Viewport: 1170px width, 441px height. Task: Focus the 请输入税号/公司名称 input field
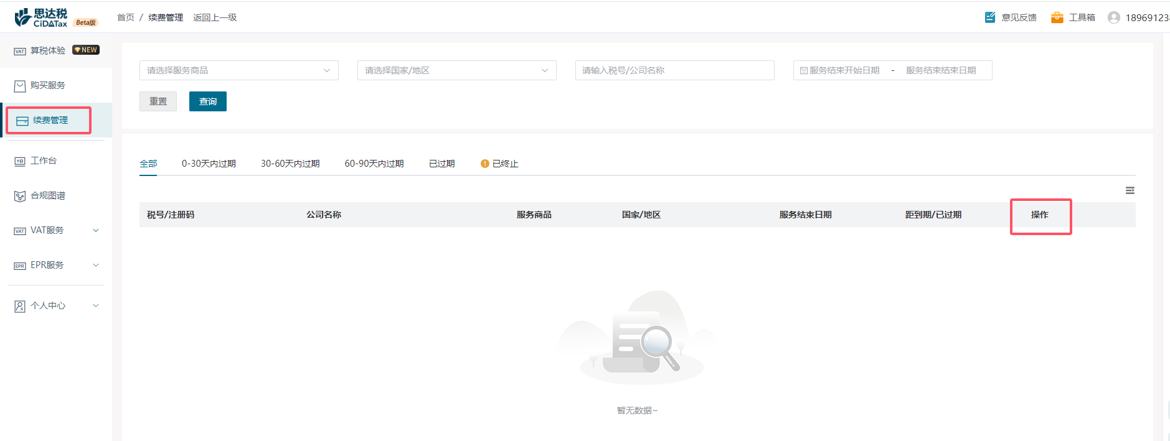(674, 70)
